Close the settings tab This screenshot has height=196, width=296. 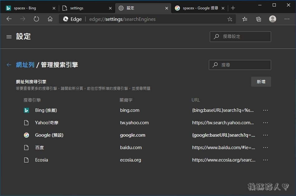(x=110, y=8)
